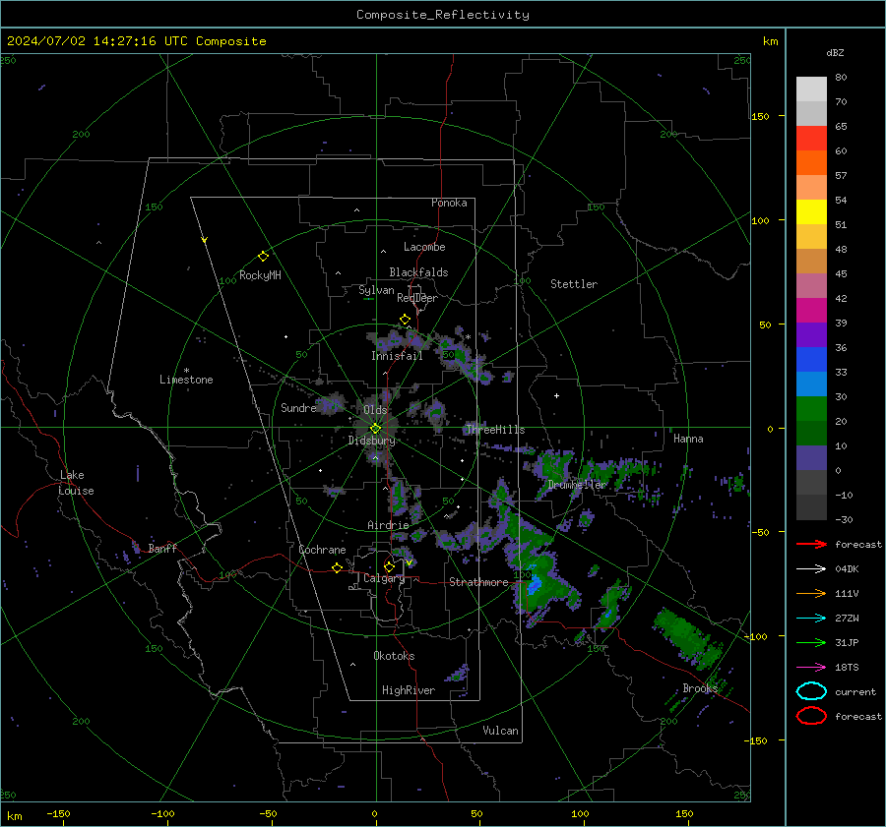Click the cyan current ellipse legend icon

pos(811,691)
